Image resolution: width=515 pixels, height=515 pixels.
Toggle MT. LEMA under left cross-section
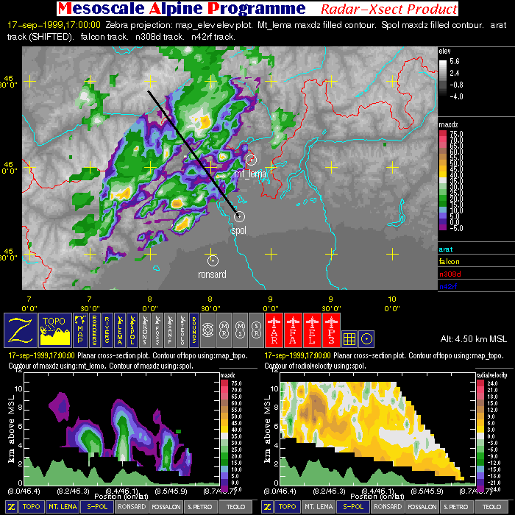pyautogui.click(x=63, y=507)
